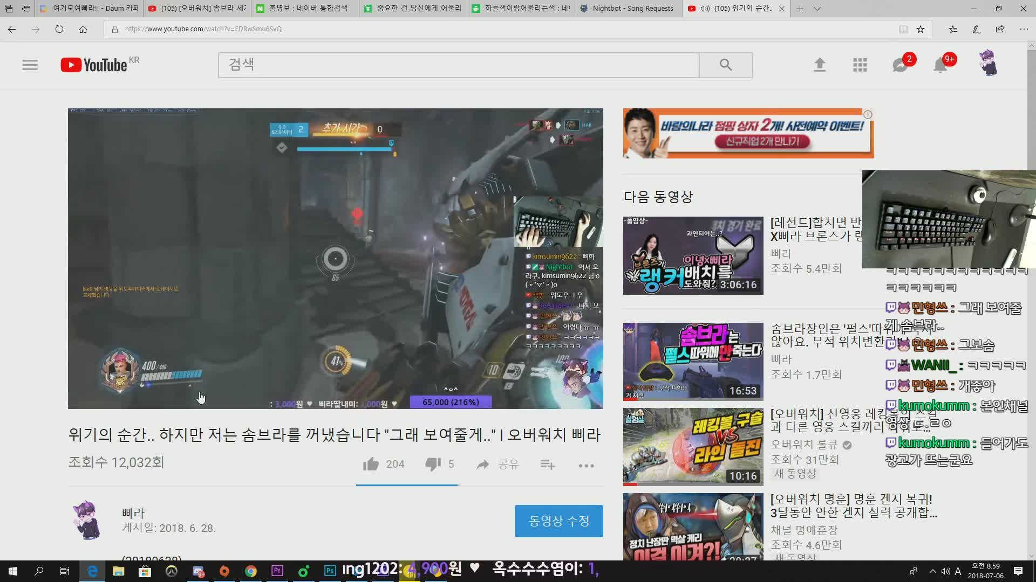Switch to the 하늘색이랑어울리는색 tab
1036x582 pixels.
point(521,9)
